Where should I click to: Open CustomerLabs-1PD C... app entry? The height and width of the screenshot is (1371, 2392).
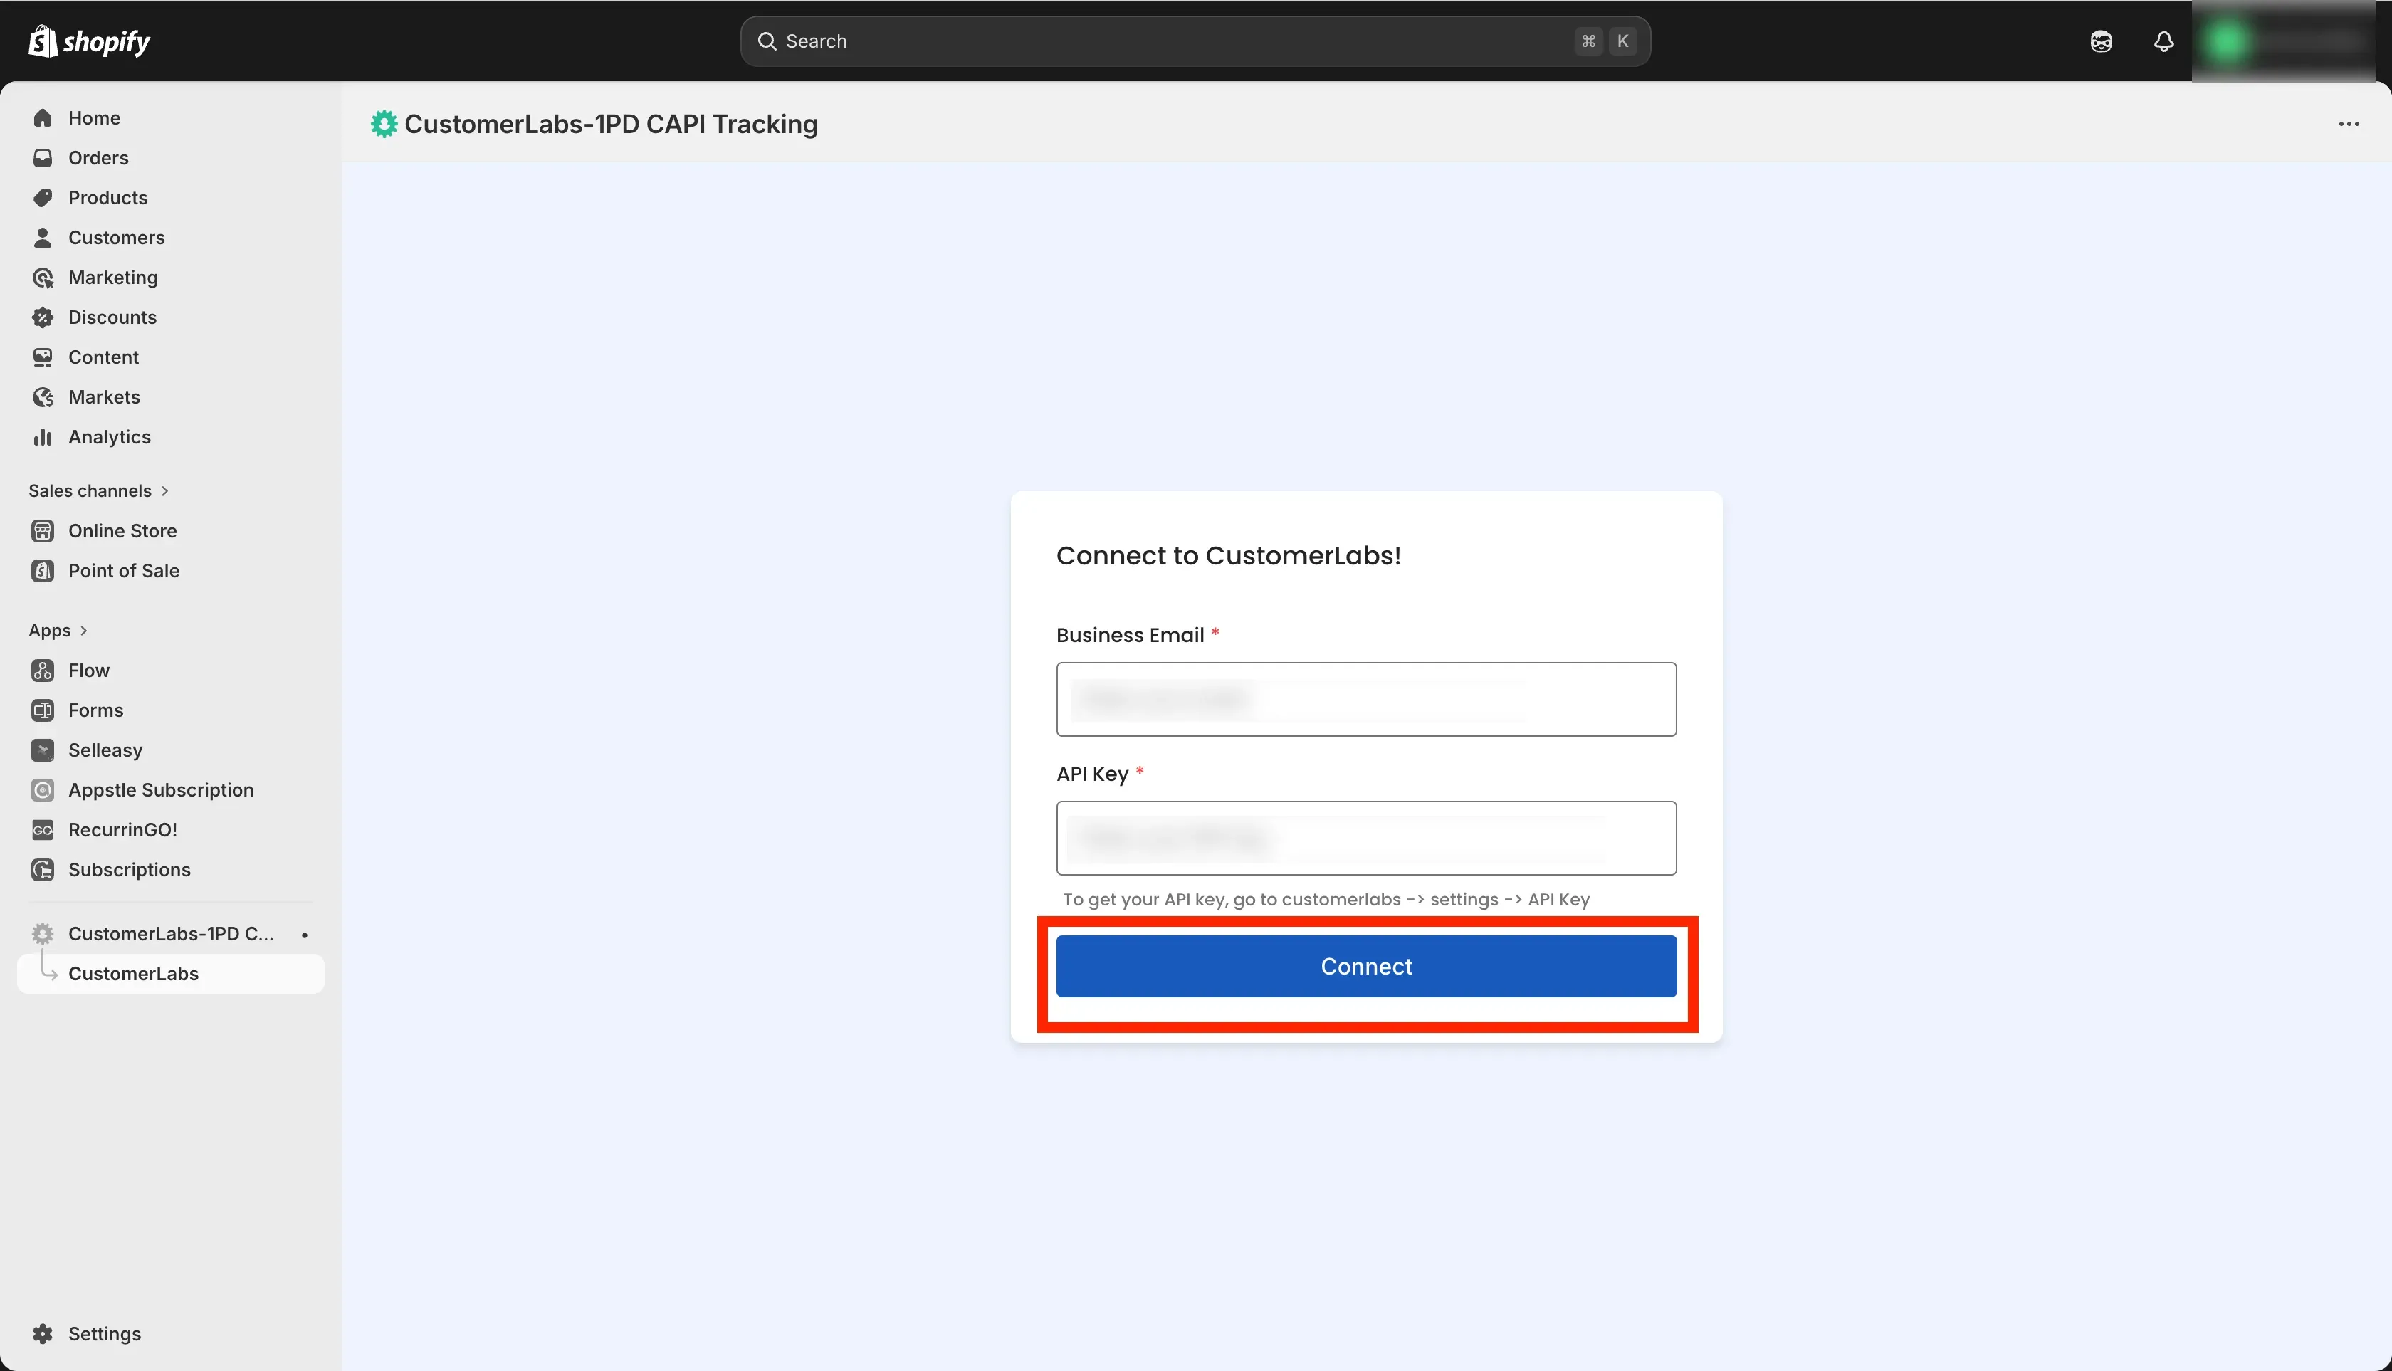(x=170, y=933)
